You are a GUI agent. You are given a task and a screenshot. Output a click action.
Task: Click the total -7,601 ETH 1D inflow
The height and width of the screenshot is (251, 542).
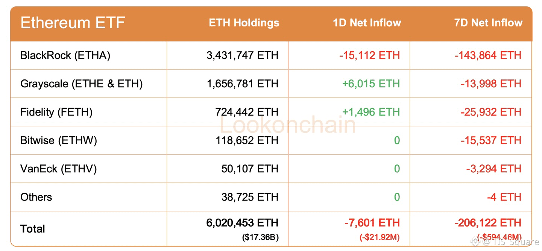coord(372,223)
